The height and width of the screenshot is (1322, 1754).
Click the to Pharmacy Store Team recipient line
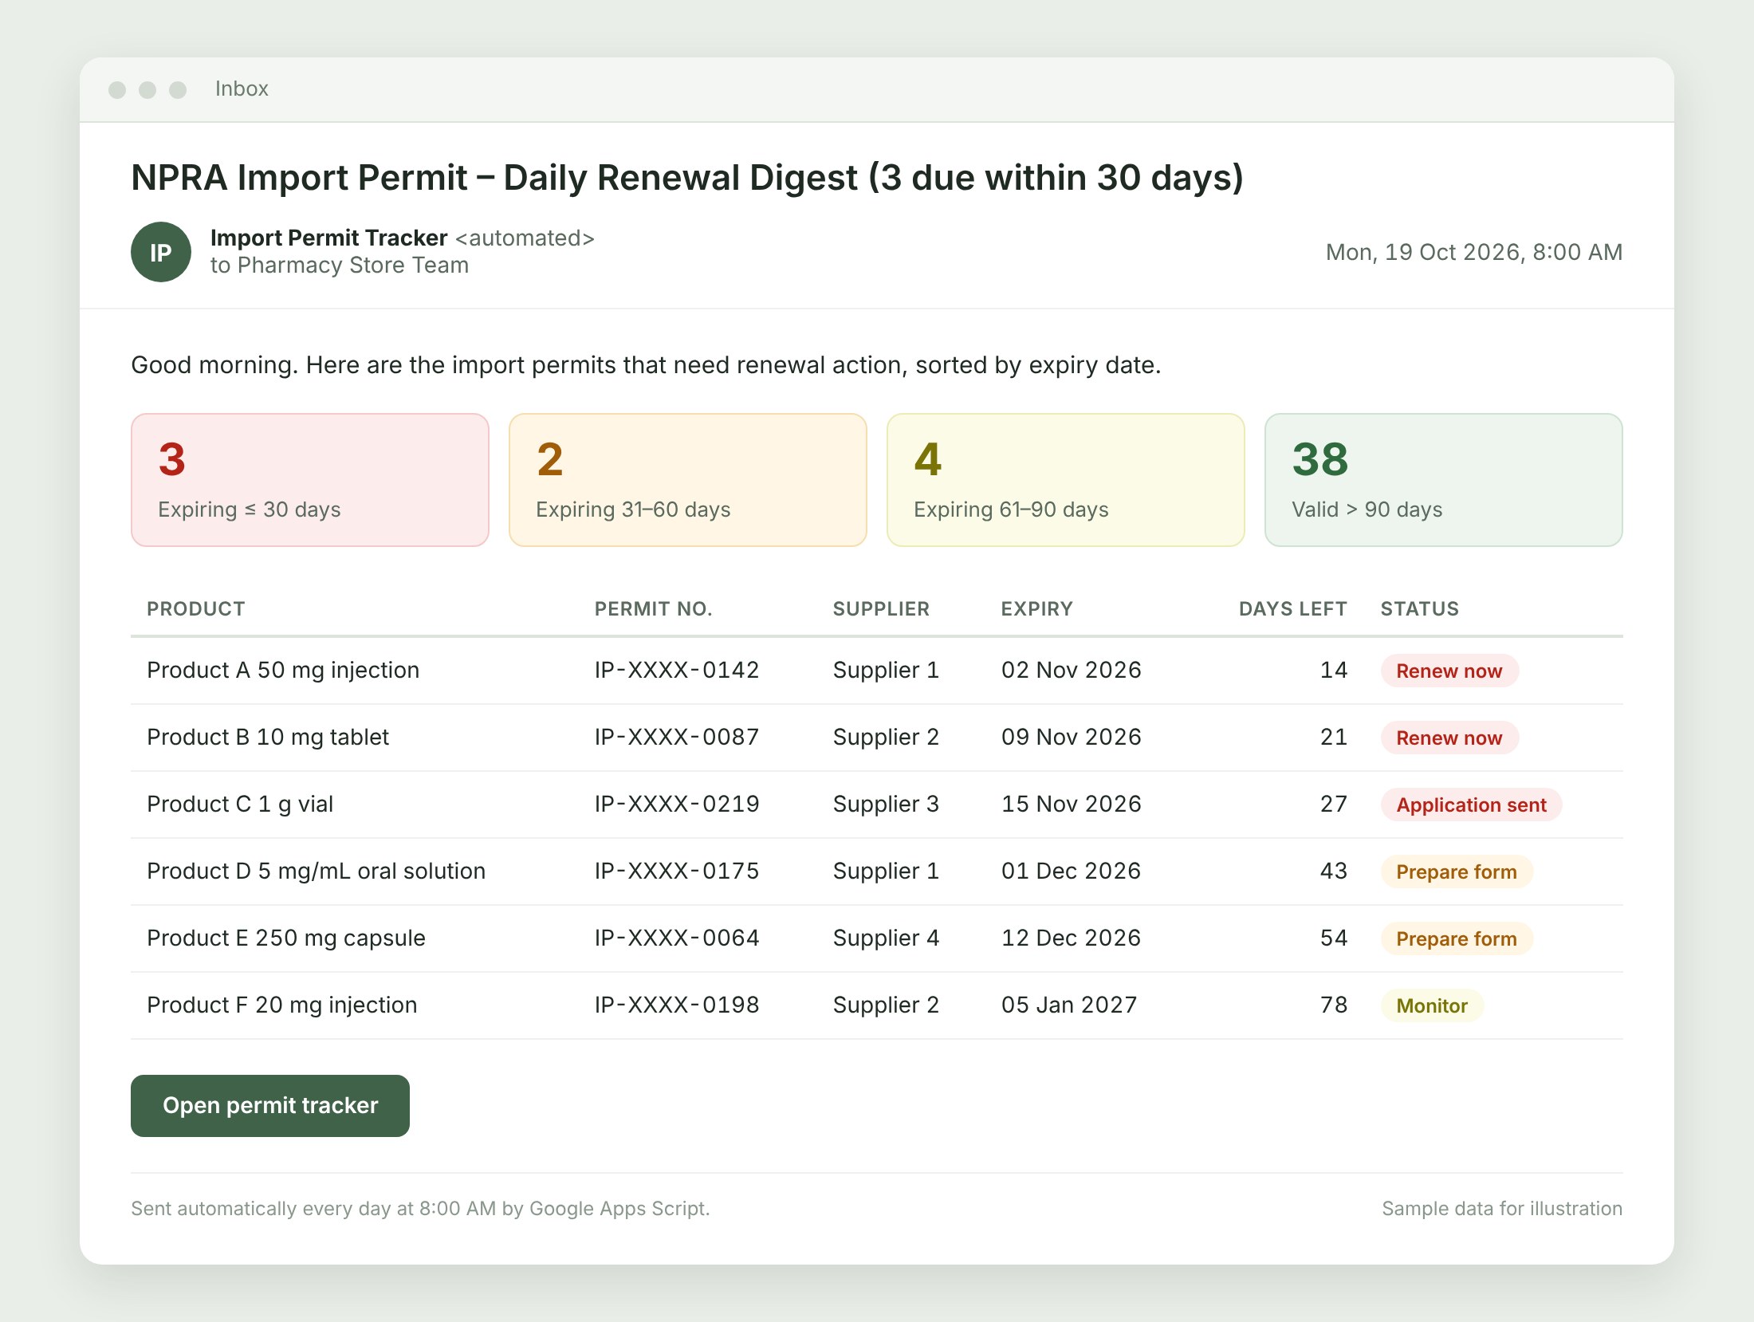click(340, 266)
